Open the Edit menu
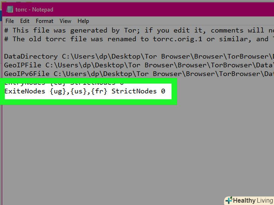The image size is (274, 205). pos(24,21)
